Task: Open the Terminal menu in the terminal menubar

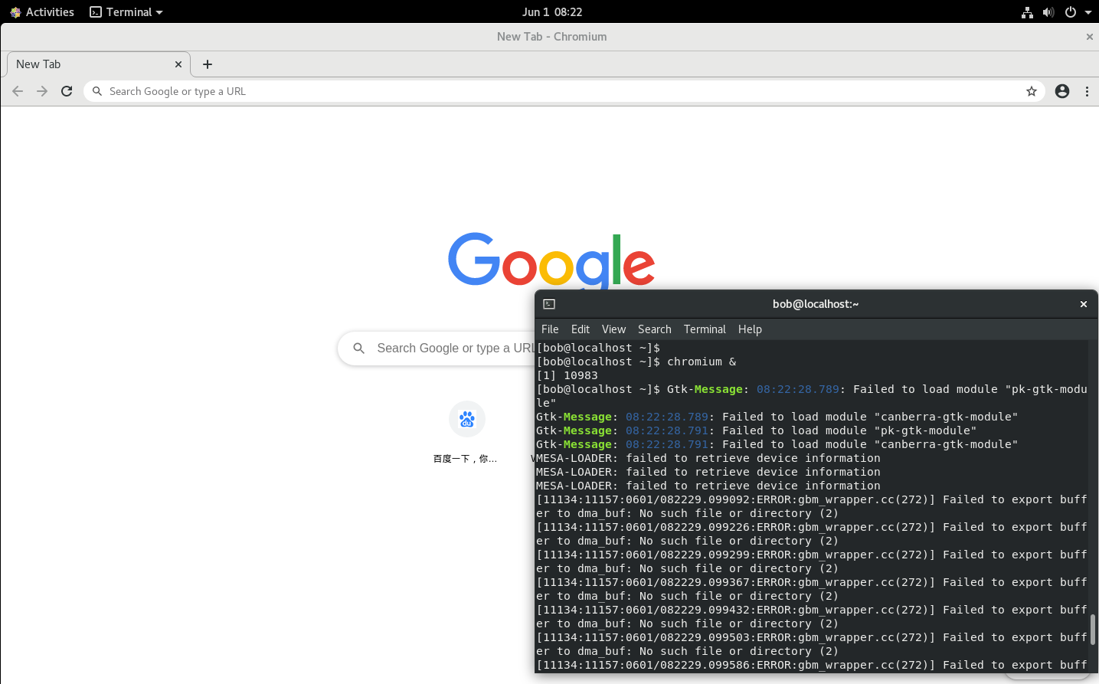Action: [705, 329]
